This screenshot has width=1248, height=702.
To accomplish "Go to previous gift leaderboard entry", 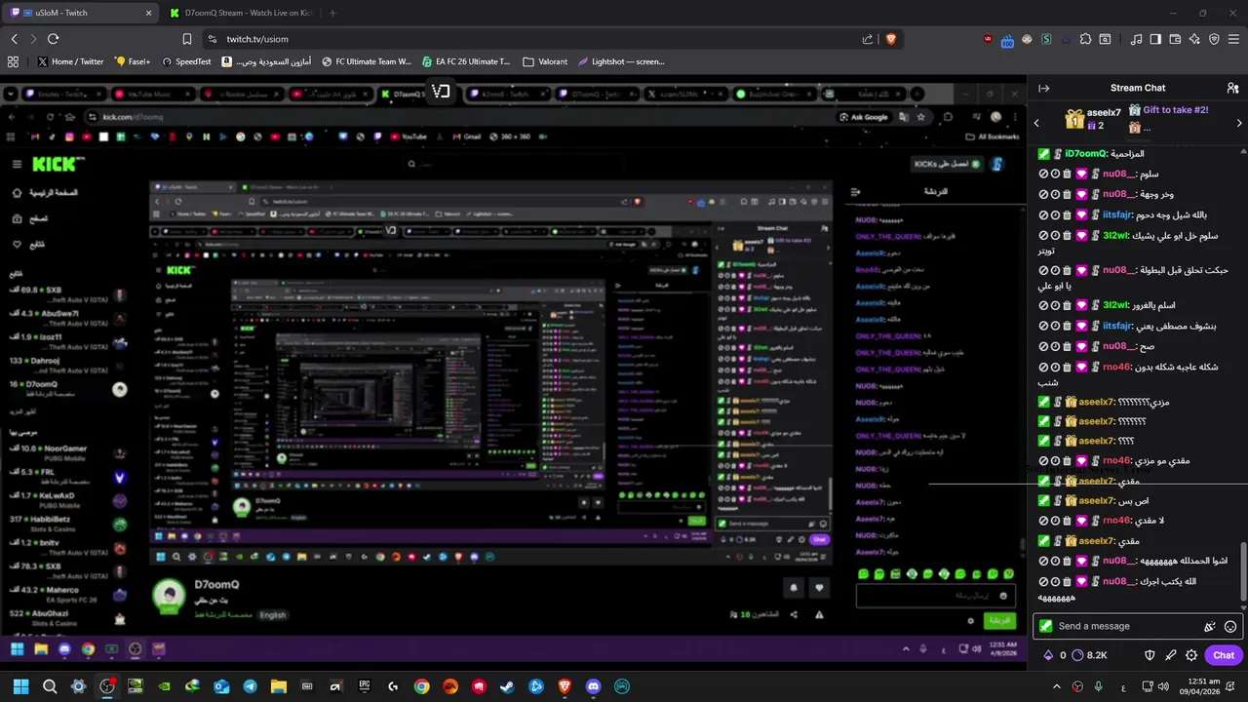I will 1036,123.
